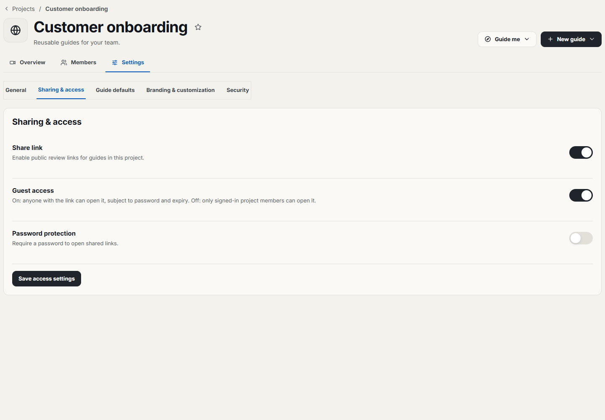Viewport: 605px width, 420px height.
Task: Click the New guide button label
Action: (571, 39)
